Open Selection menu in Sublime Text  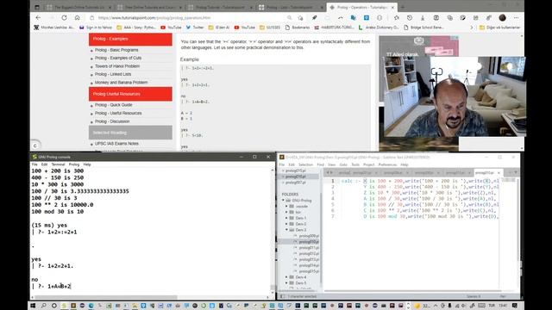pos(305,164)
